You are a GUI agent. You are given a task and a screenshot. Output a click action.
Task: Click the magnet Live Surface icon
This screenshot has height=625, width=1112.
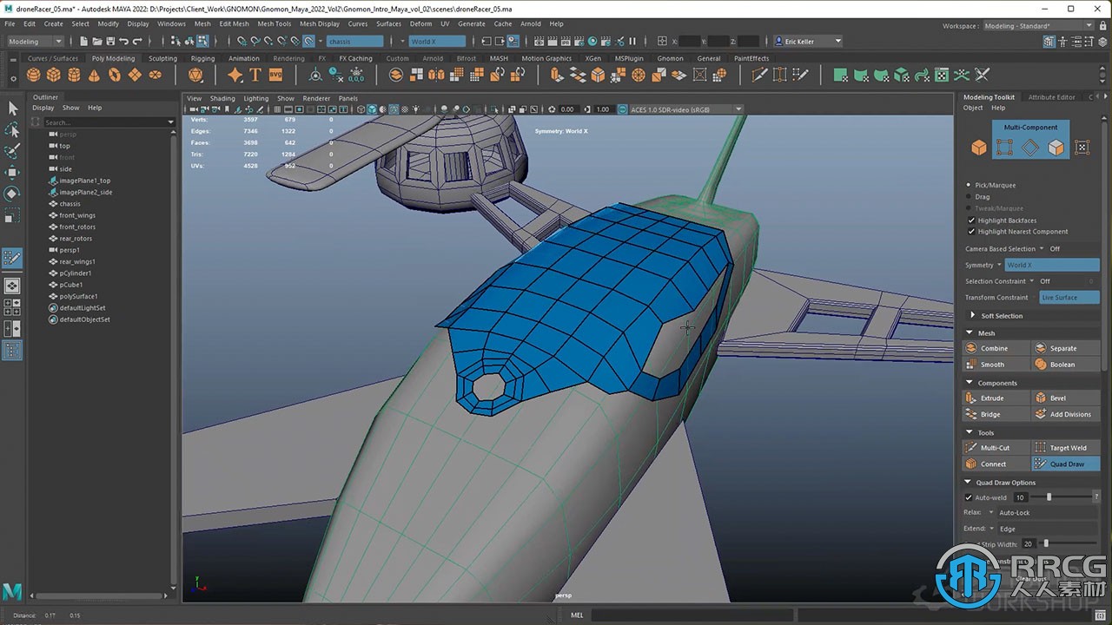[x=308, y=41]
